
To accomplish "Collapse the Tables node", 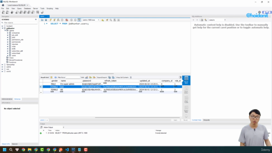I will pos(5,31).
